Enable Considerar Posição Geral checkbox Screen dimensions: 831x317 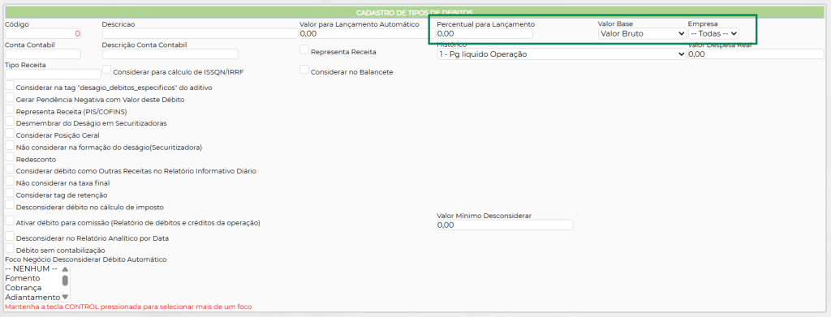[10, 133]
